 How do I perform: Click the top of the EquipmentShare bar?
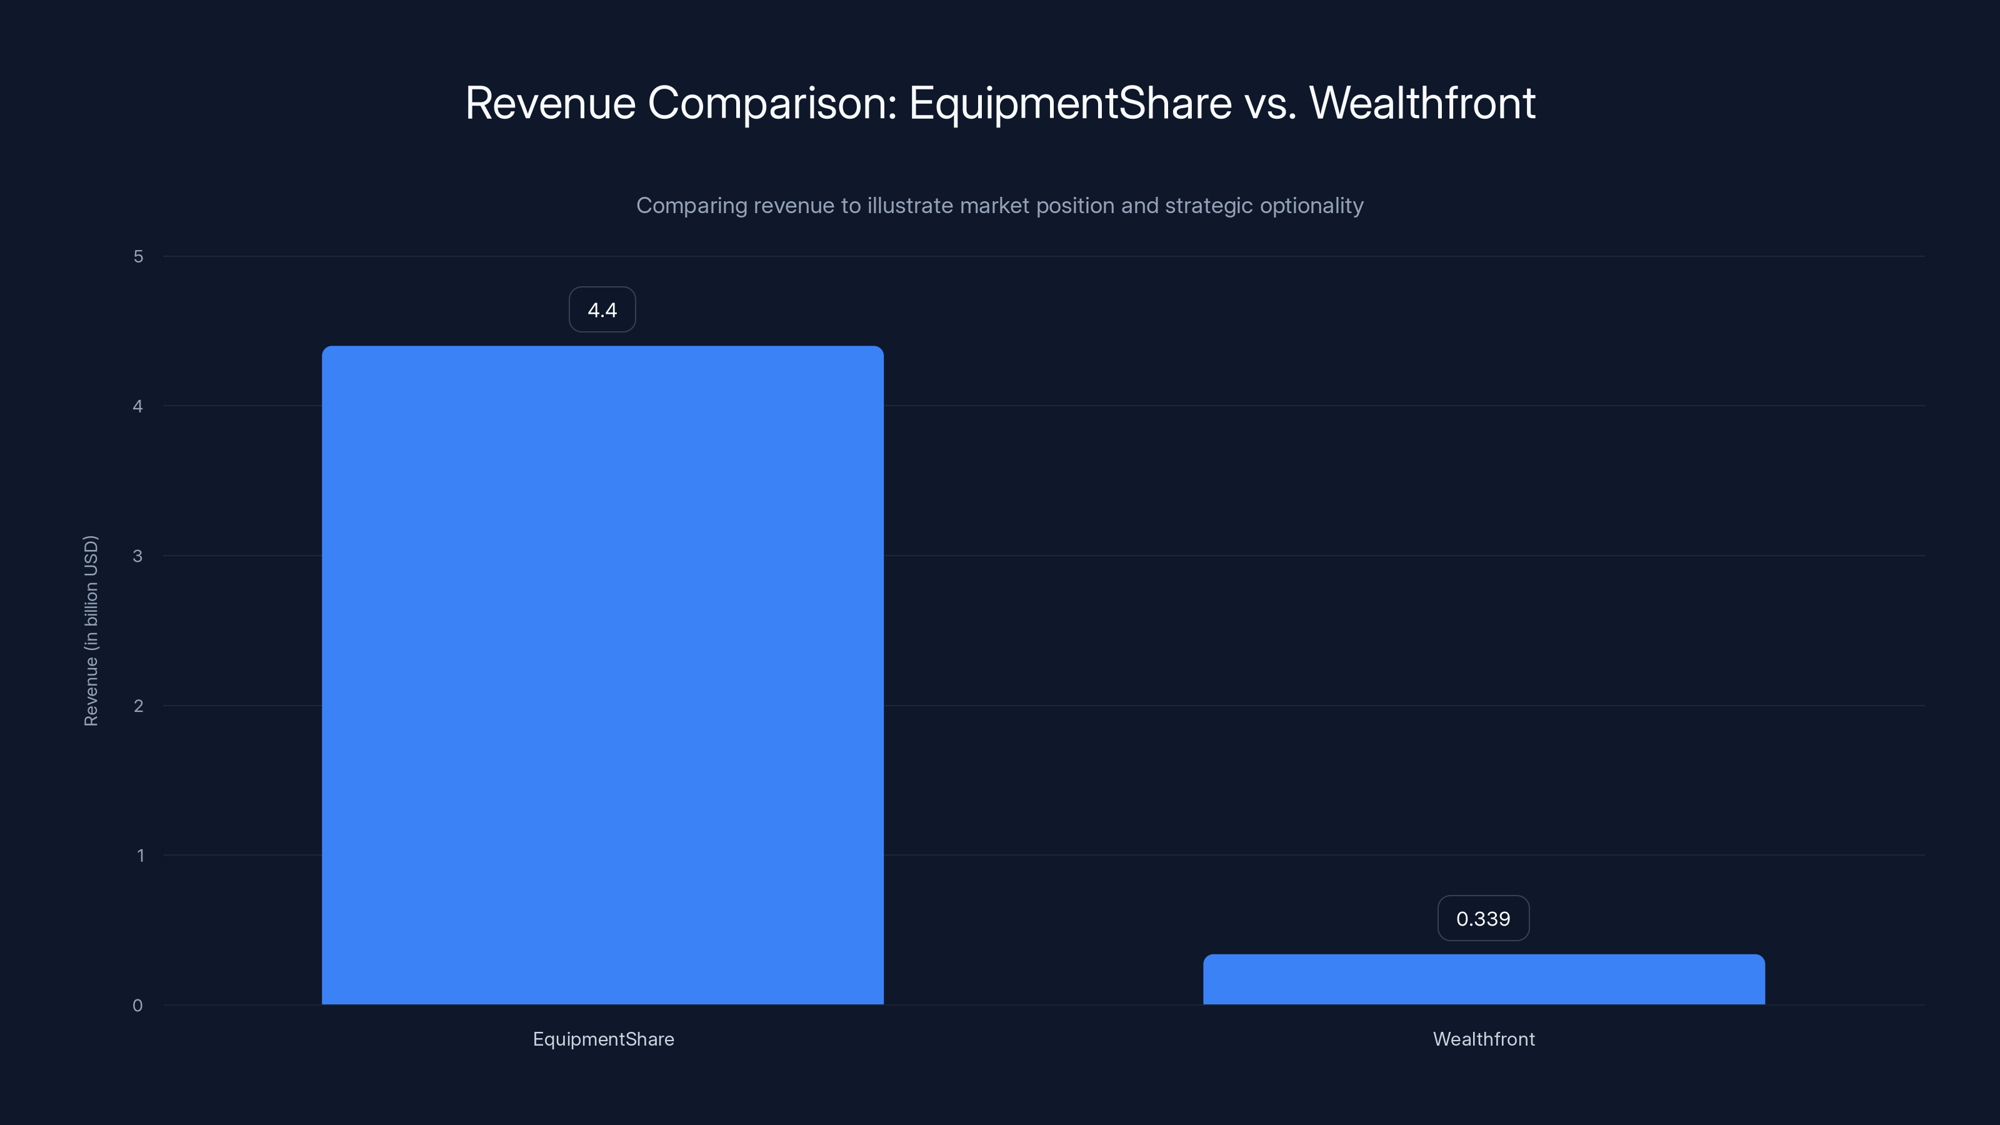click(602, 349)
